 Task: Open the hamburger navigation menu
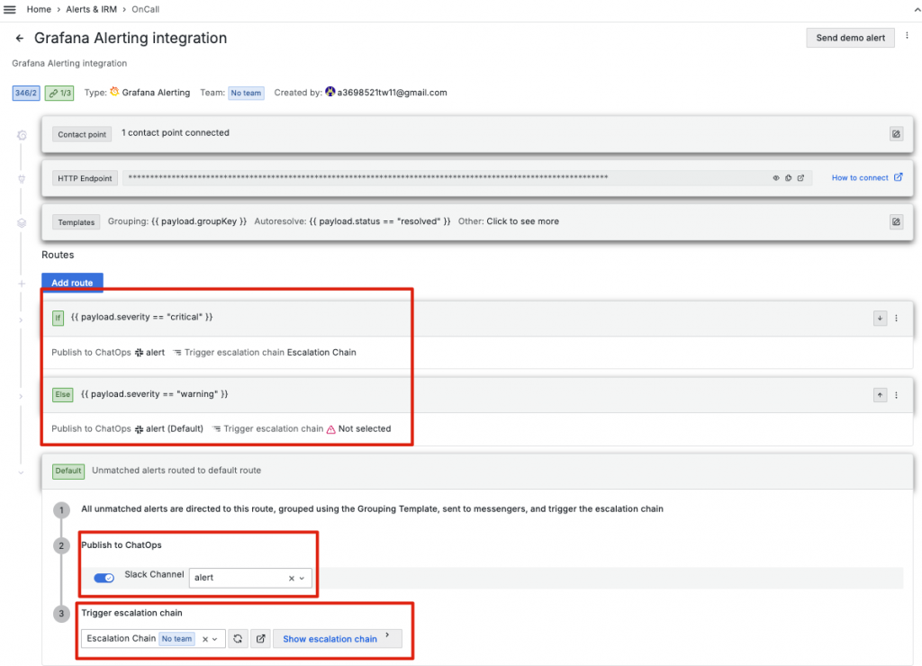click(x=9, y=9)
